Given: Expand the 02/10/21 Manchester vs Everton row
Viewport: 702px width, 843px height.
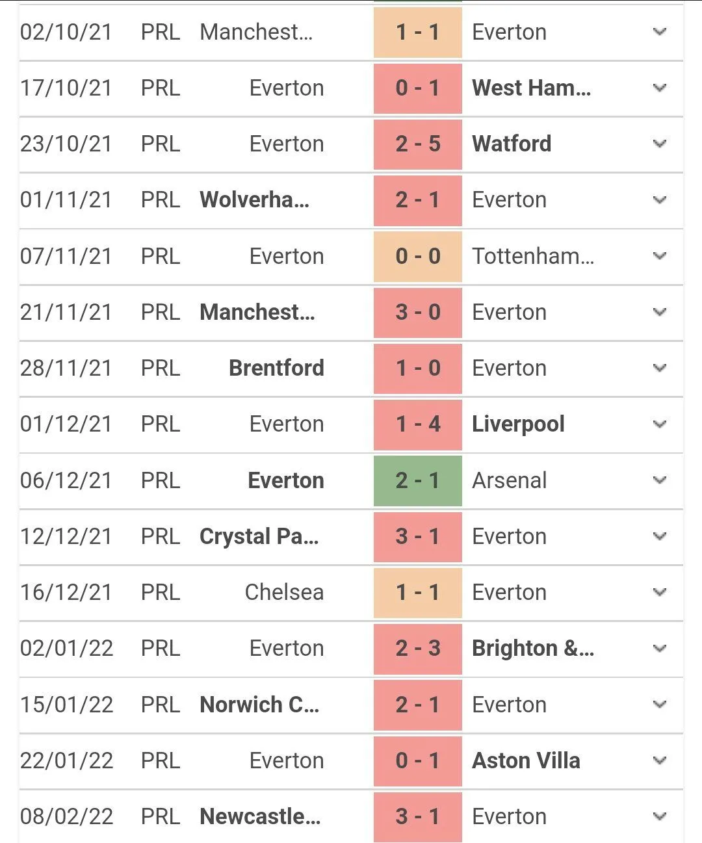Looking at the screenshot, I should point(660,32).
